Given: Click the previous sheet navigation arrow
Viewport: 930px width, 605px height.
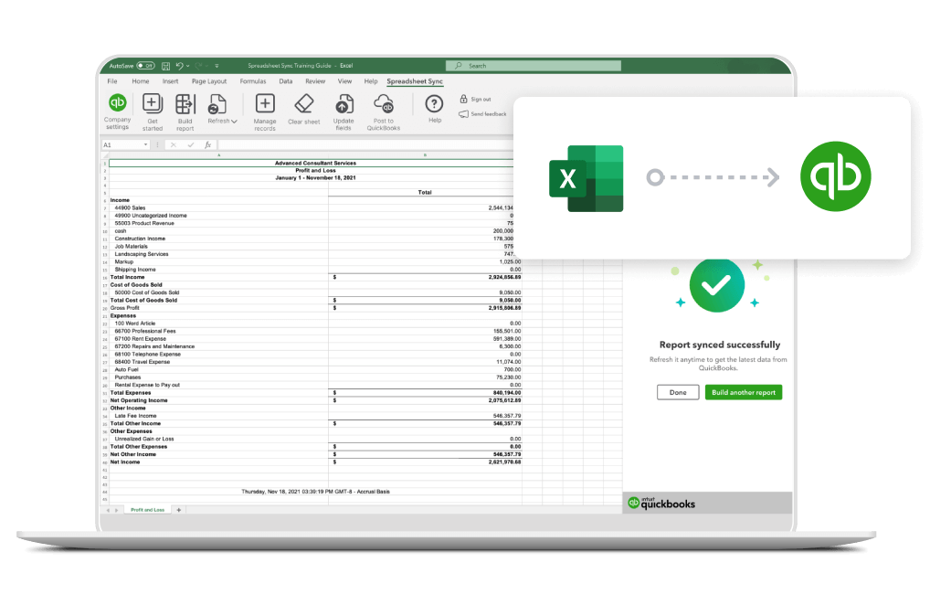Looking at the screenshot, I should tap(108, 510).
